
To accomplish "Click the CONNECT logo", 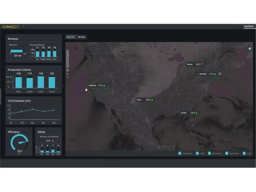I will (x=10, y=27).
